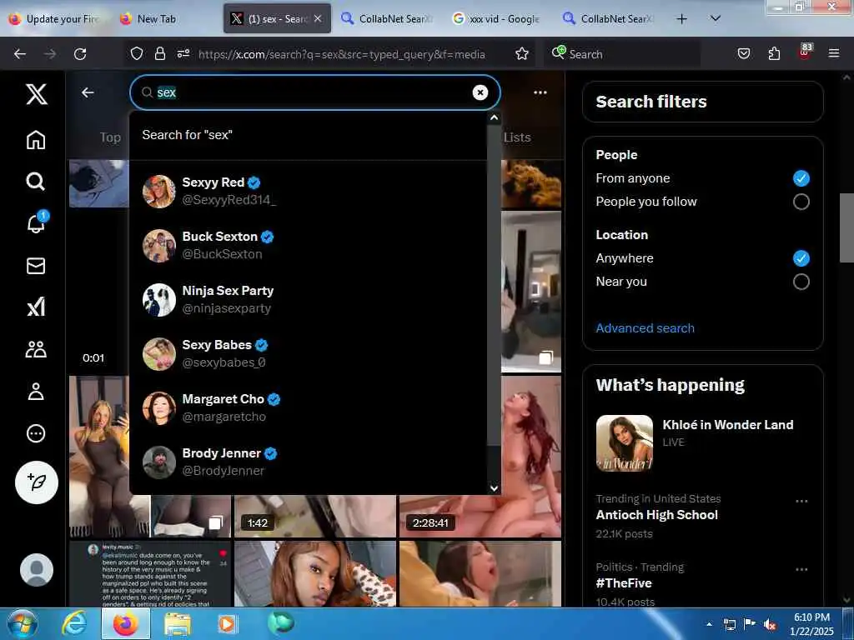Go back with browser back arrow
The image size is (854, 640).
20,54
